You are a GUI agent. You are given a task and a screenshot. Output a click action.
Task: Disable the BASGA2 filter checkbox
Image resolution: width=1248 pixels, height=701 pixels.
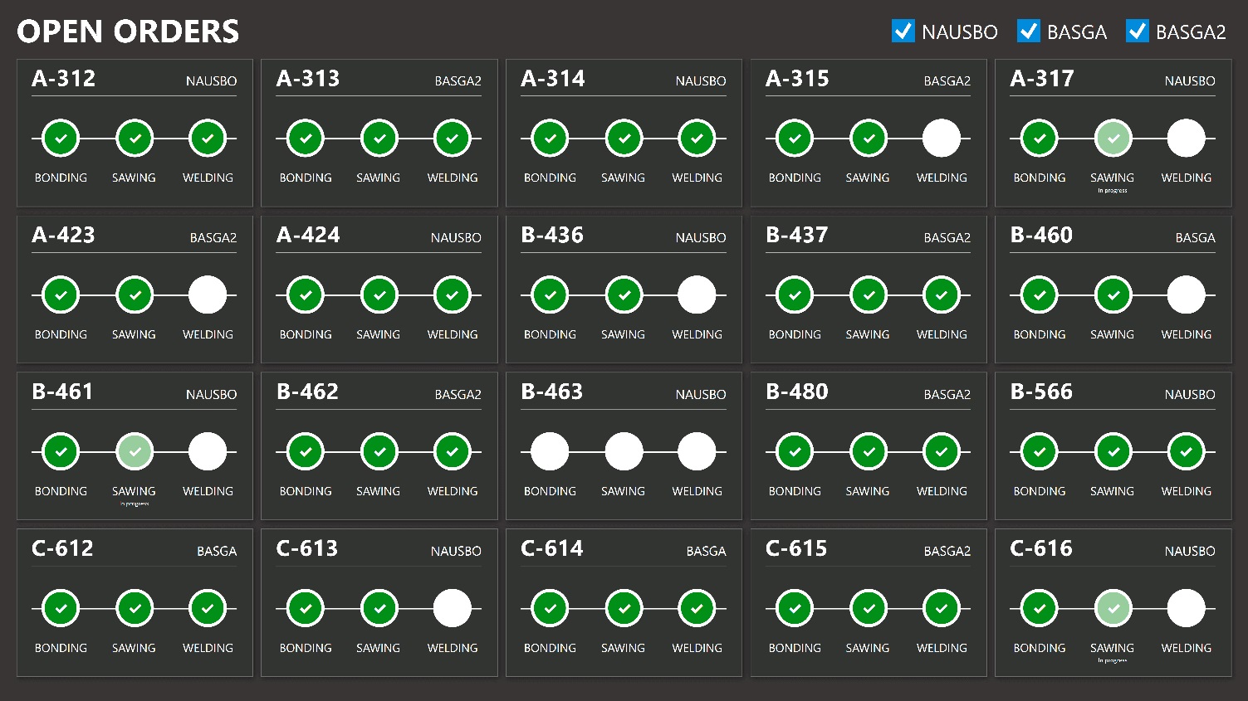[1137, 32]
